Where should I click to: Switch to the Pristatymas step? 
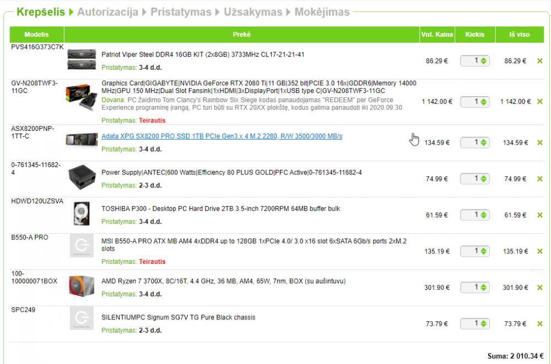(181, 12)
